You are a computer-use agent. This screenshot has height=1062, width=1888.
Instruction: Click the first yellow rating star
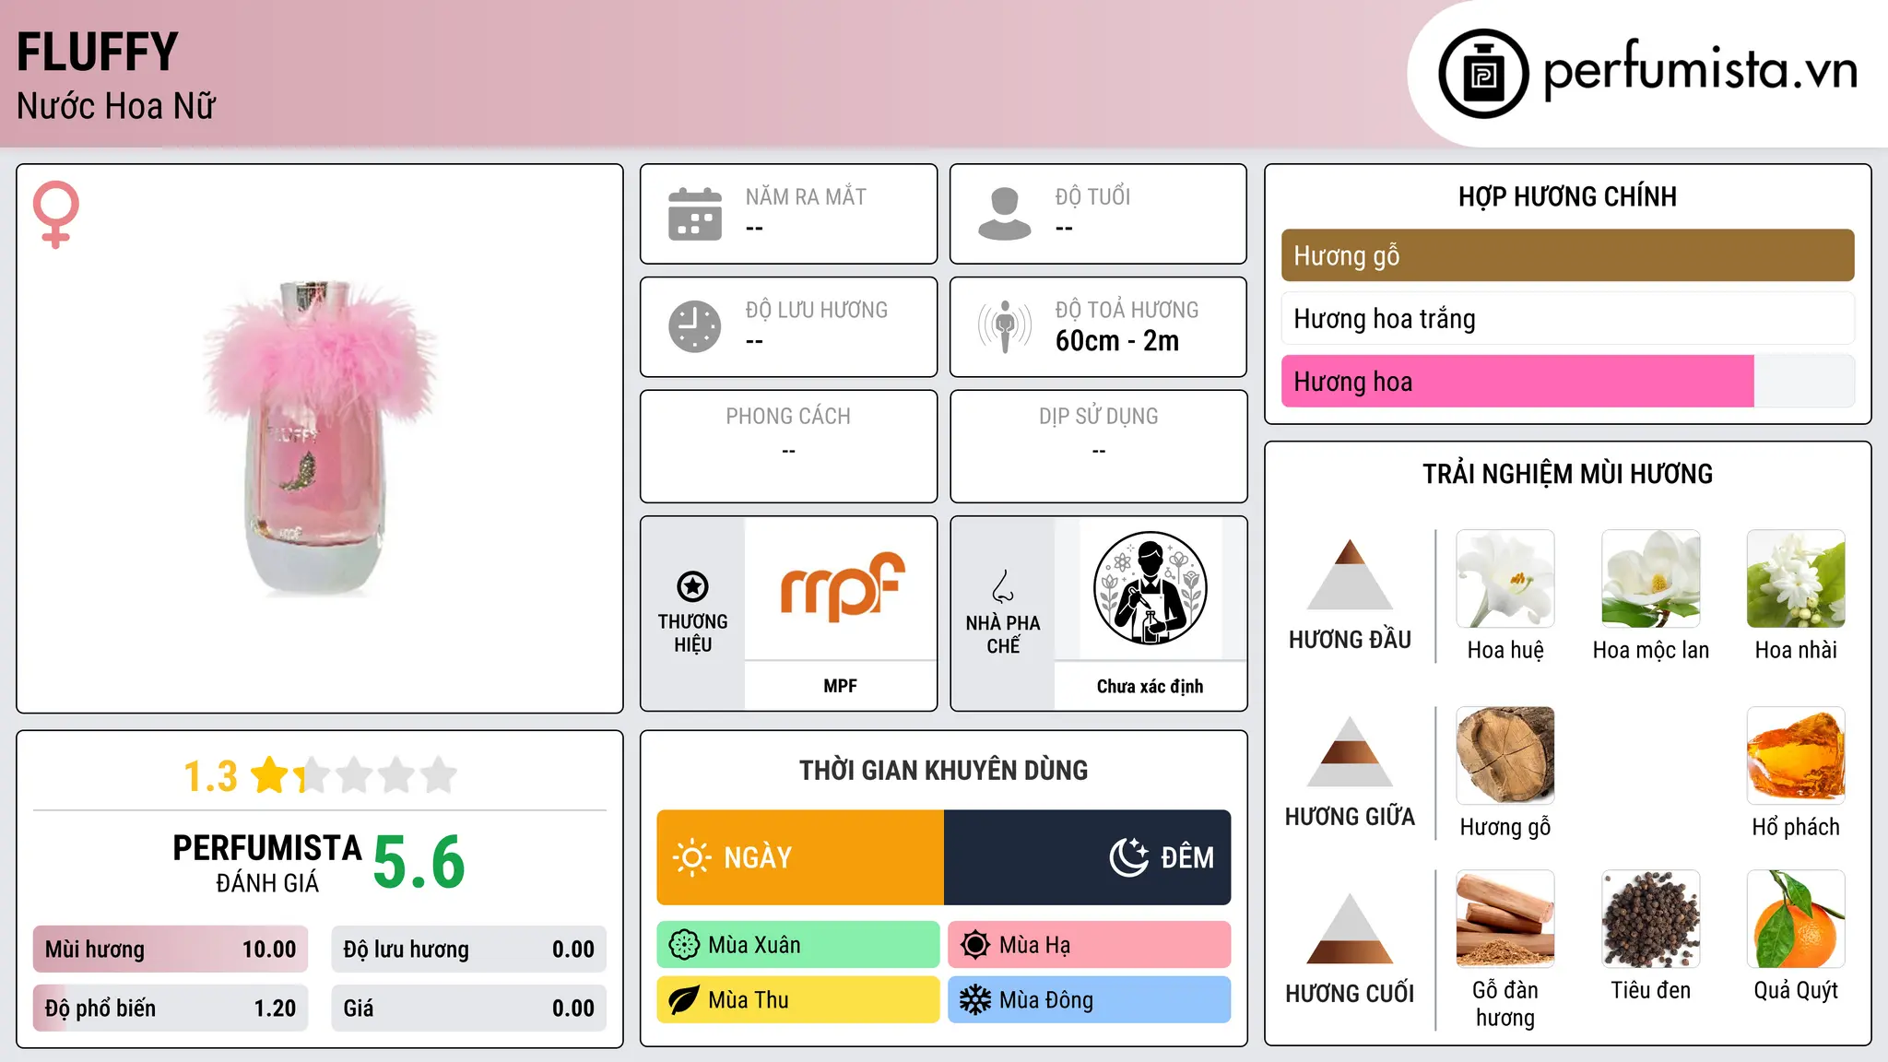(x=271, y=775)
